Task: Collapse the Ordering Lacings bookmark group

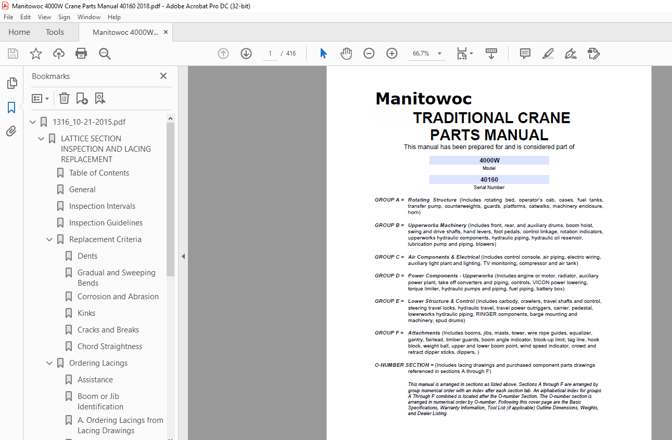Action: (50, 363)
